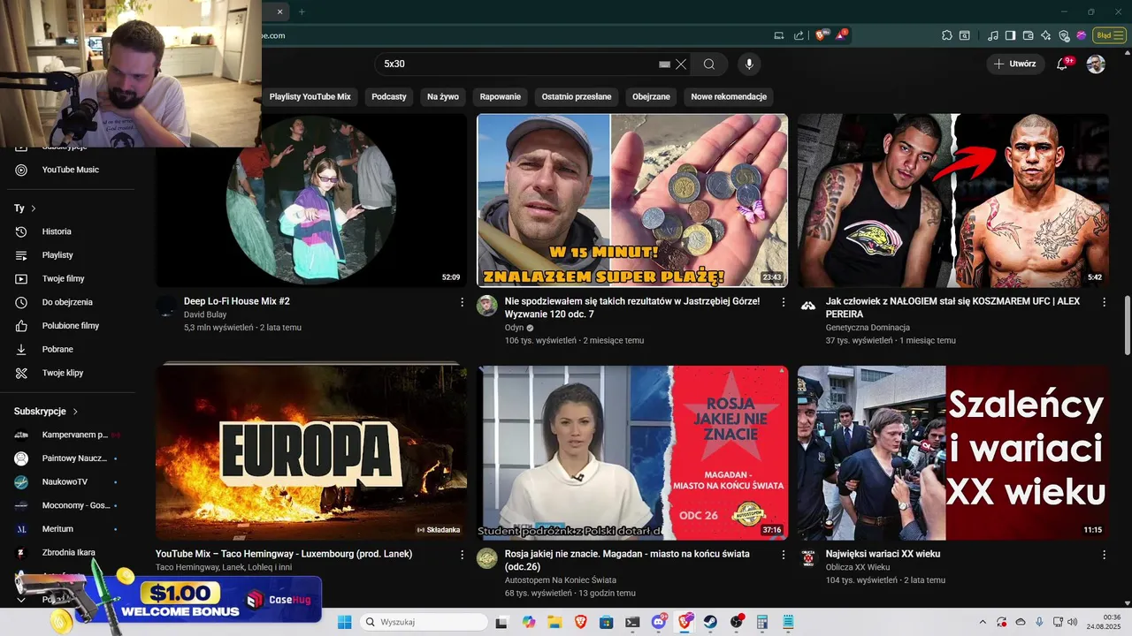Open the Brave Wallet icon
1132x636 pixels.
click(1028, 35)
